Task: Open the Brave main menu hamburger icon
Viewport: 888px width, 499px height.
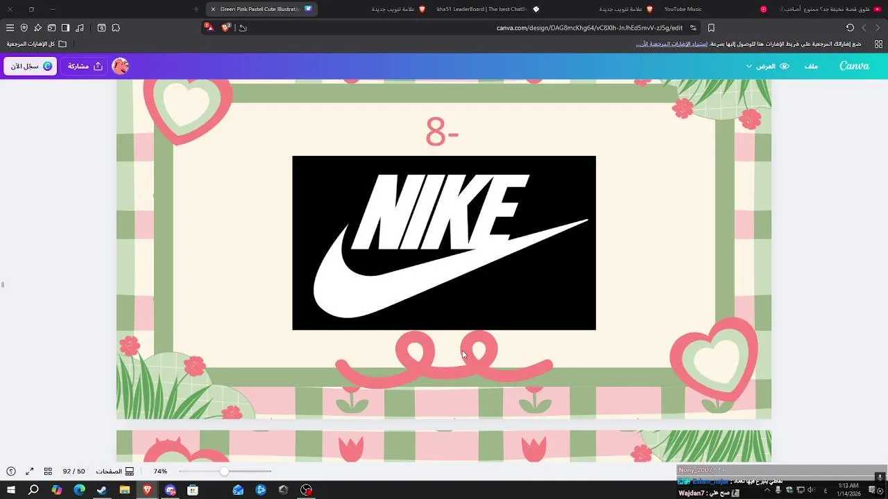Action: coord(10,28)
